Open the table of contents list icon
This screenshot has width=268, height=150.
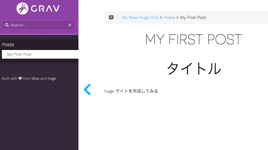[x=111, y=17]
